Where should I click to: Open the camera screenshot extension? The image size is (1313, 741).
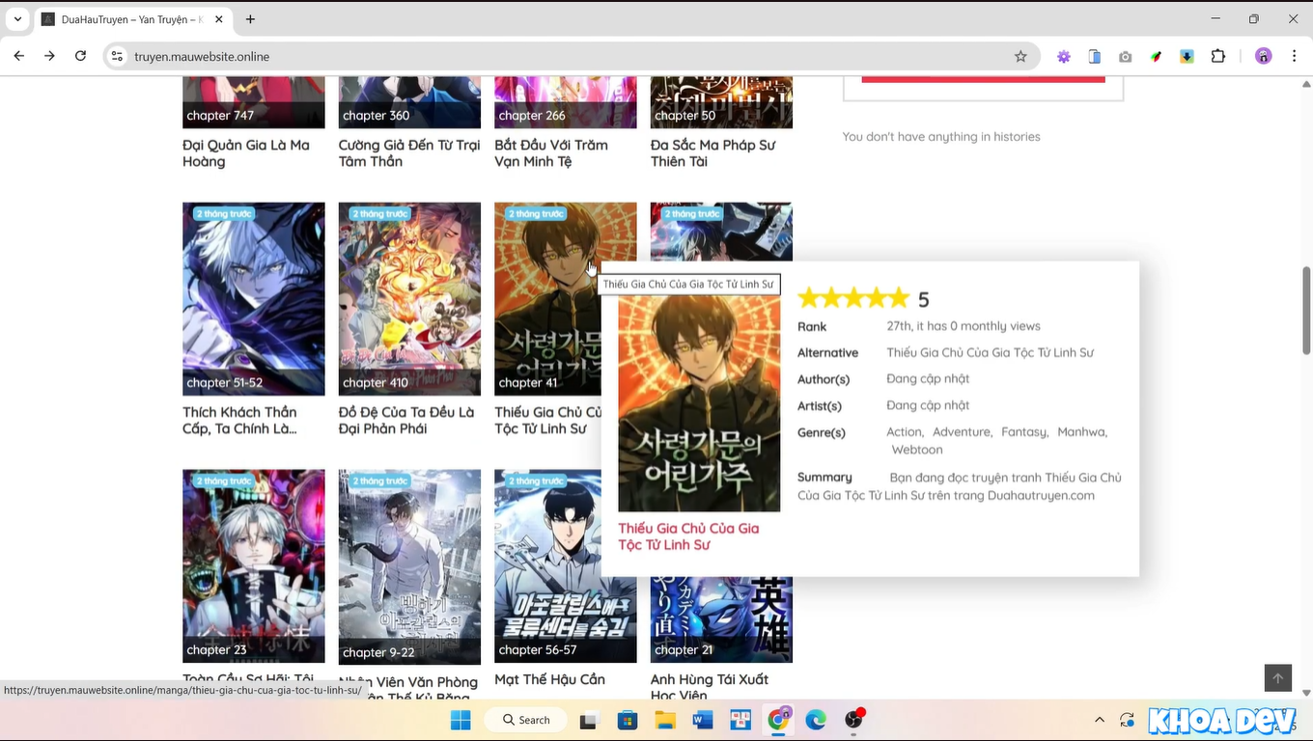point(1126,56)
